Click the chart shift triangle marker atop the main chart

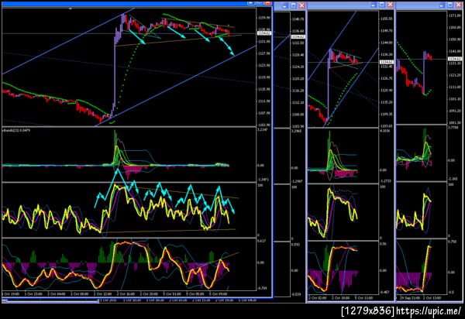(71, 9)
